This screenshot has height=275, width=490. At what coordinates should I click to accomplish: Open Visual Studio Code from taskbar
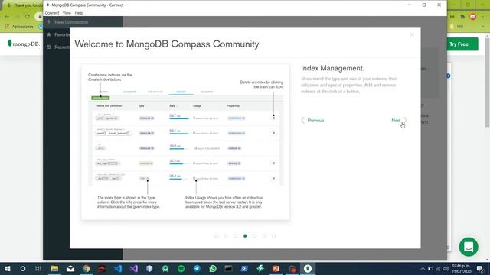click(118, 268)
